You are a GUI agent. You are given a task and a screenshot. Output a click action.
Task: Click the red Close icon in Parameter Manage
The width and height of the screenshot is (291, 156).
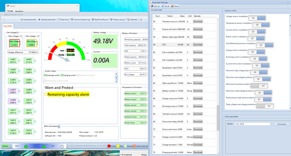[172, 6]
